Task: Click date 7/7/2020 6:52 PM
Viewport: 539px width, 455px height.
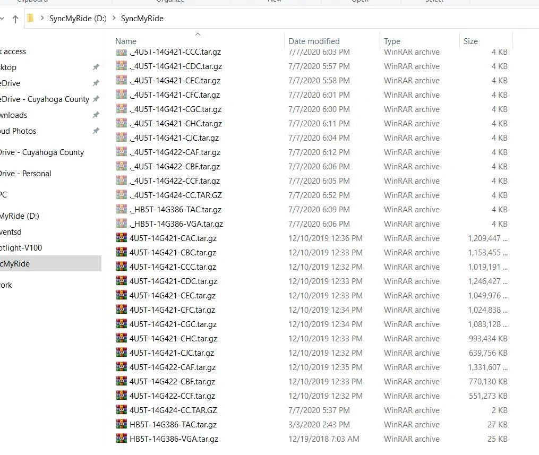Action: [319, 195]
